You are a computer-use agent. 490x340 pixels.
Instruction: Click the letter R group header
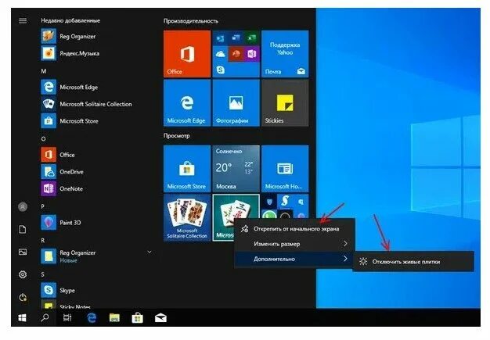pos(43,240)
